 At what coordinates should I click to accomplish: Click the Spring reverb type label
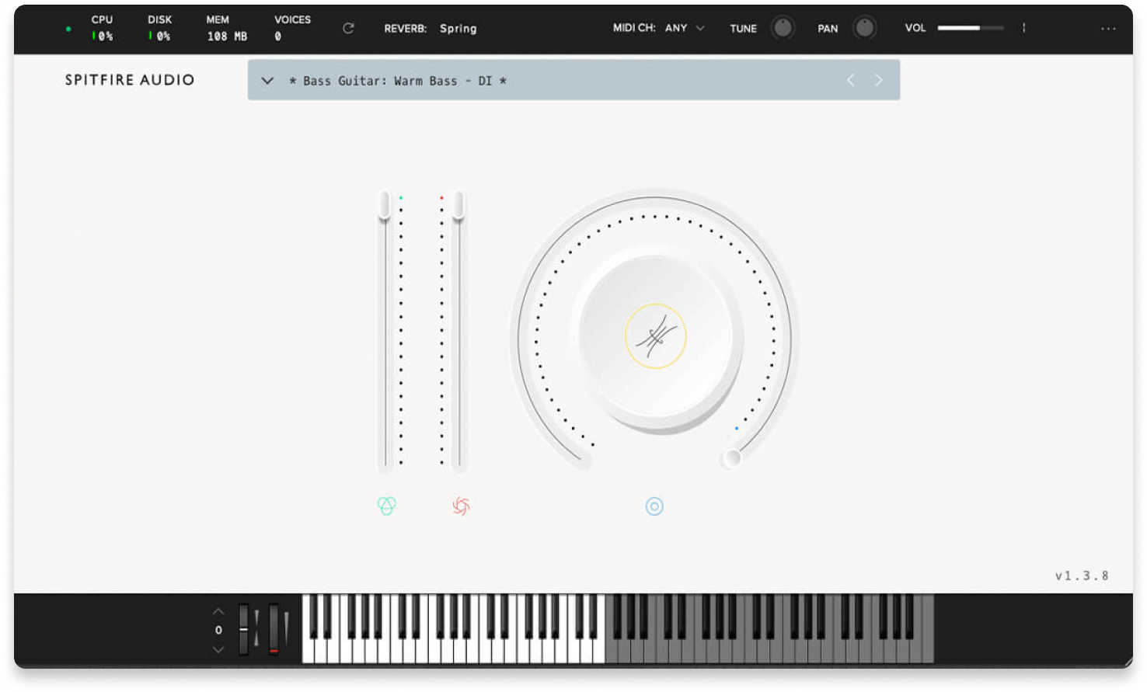pyautogui.click(x=458, y=29)
